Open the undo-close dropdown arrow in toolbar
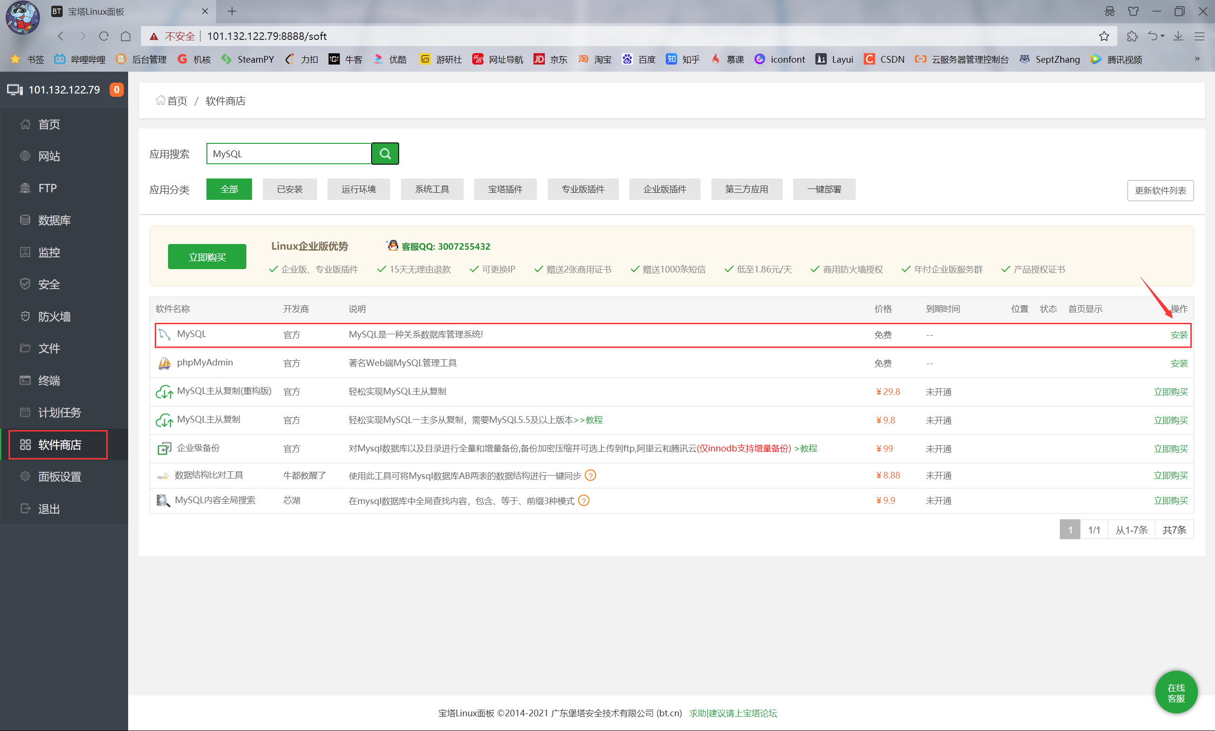This screenshot has height=731, width=1215. pyautogui.click(x=1162, y=36)
